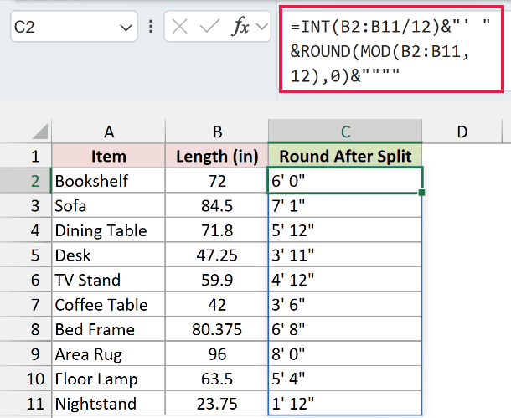The height and width of the screenshot is (418, 511).
Task: Select the 'Dining Table' cell
Action: [x=109, y=230]
